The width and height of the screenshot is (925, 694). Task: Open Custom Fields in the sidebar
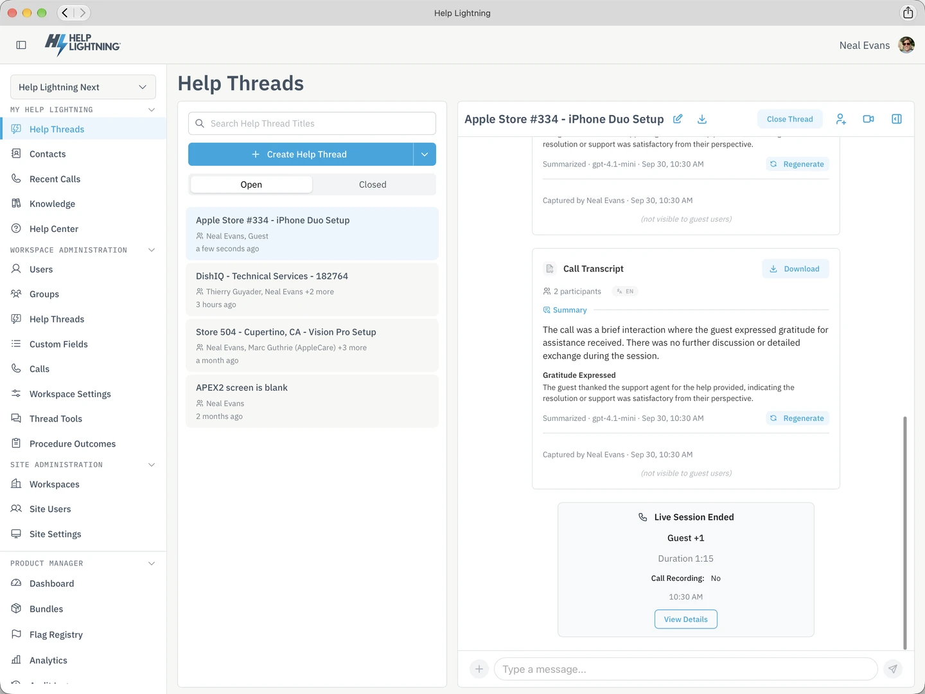coord(84,344)
